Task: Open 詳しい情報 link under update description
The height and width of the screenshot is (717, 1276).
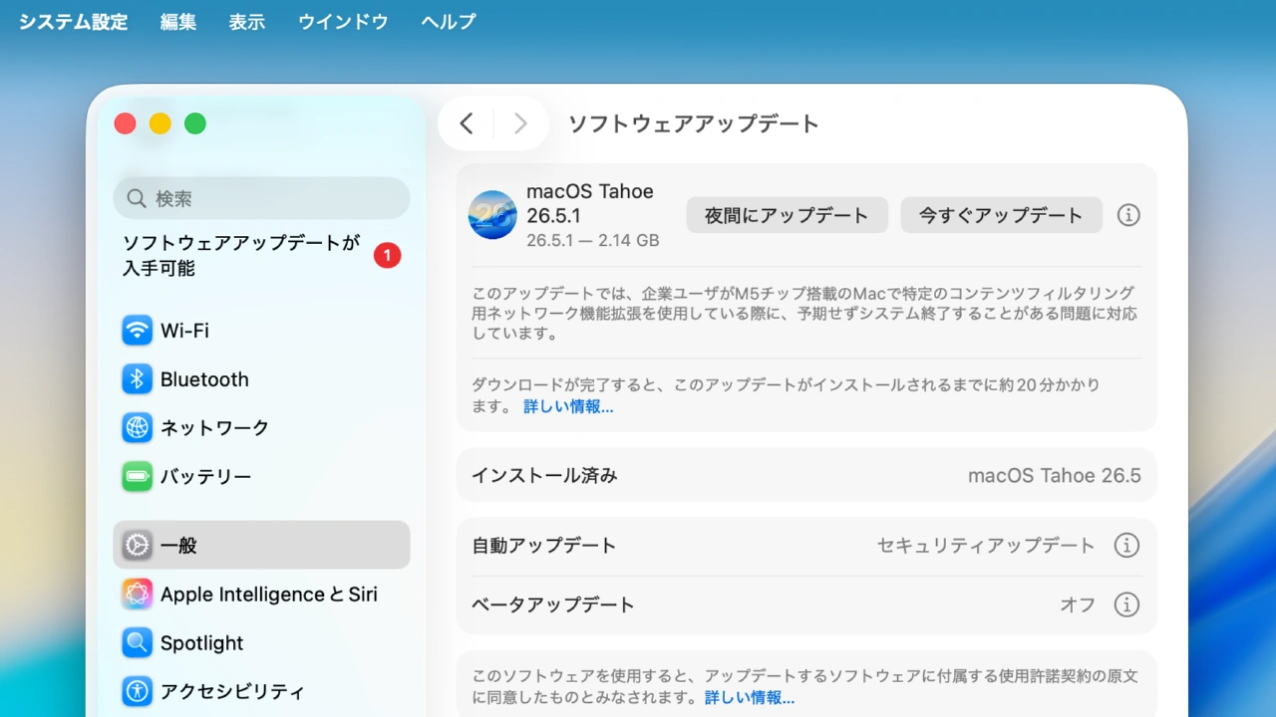Action: click(x=568, y=407)
